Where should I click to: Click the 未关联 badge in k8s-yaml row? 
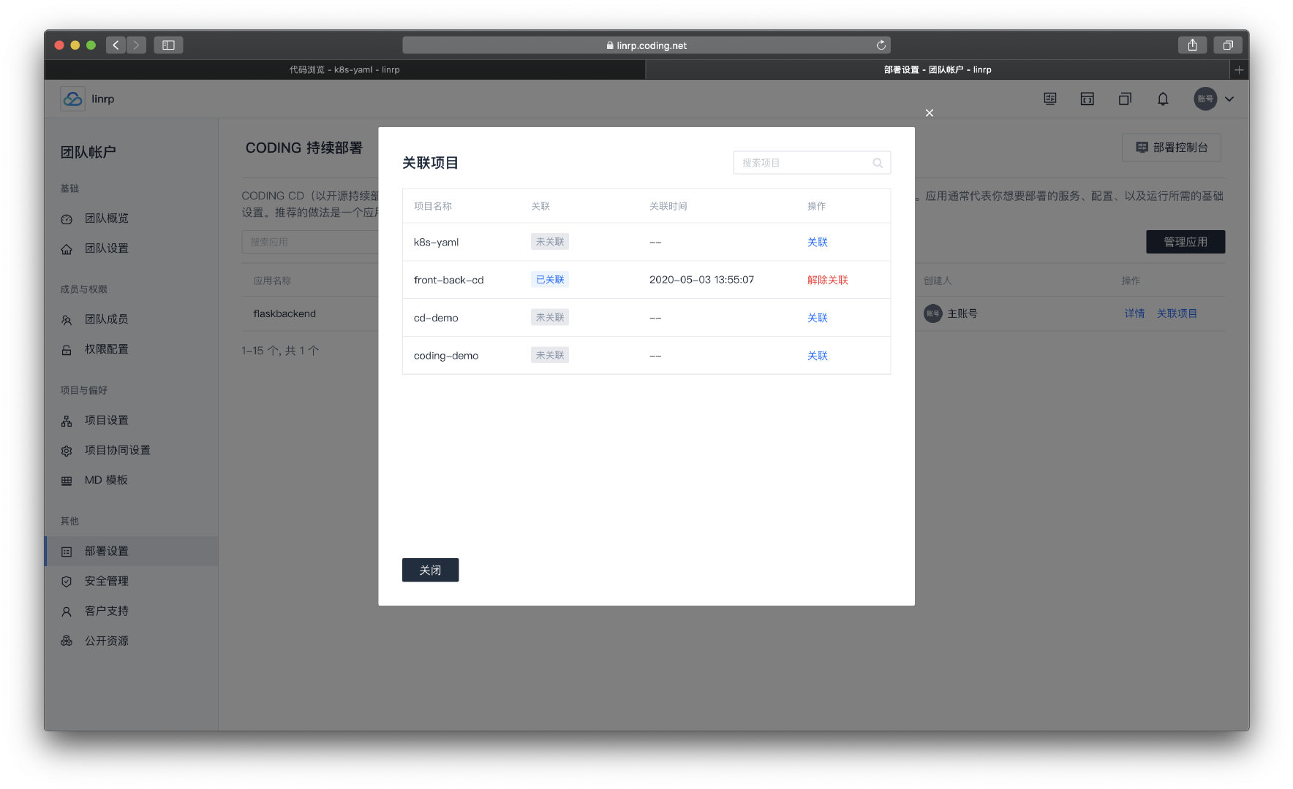pyautogui.click(x=550, y=241)
